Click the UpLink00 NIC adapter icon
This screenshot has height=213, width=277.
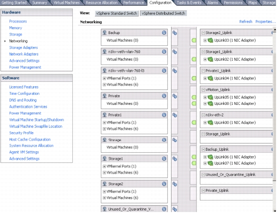[x=210, y=123]
